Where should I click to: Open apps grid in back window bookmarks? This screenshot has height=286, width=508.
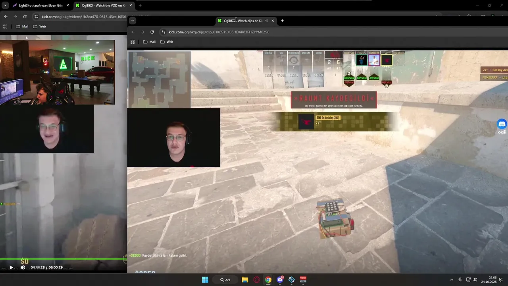(5, 27)
